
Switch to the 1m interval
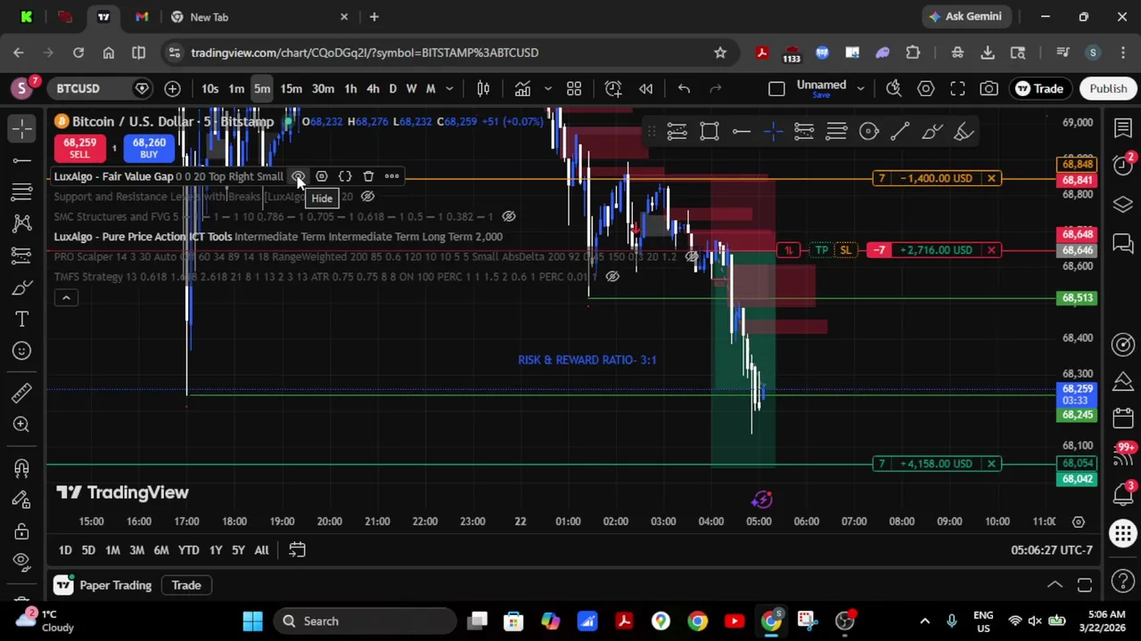coord(236,88)
